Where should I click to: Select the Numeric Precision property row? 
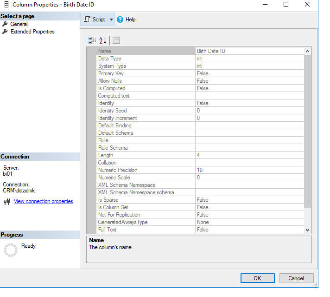point(200,170)
